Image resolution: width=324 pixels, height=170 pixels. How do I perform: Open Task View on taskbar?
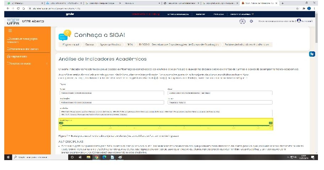point(80,157)
